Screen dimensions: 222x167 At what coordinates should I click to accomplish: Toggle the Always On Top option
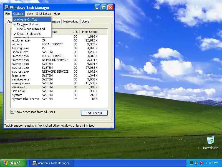coord(32,19)
